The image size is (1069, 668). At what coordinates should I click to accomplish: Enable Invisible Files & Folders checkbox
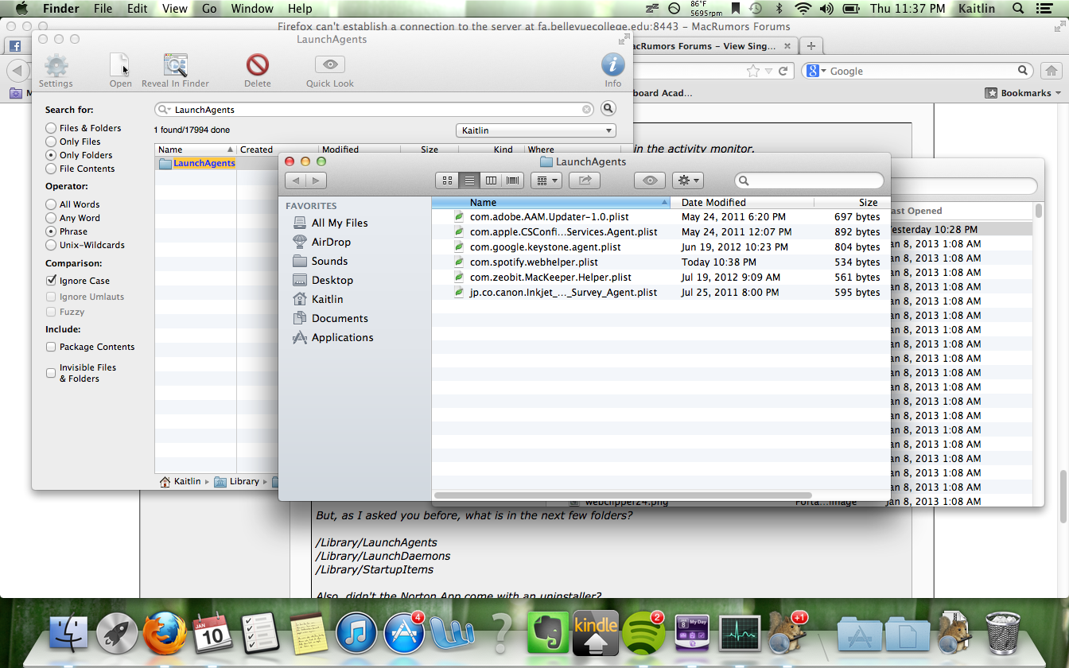pos(51,372)
